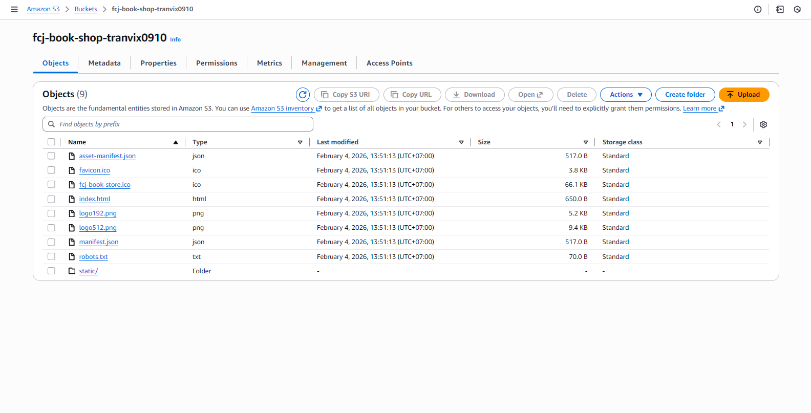
Task: Click the Info link beside bucket name
Action: tap(175, 39)
